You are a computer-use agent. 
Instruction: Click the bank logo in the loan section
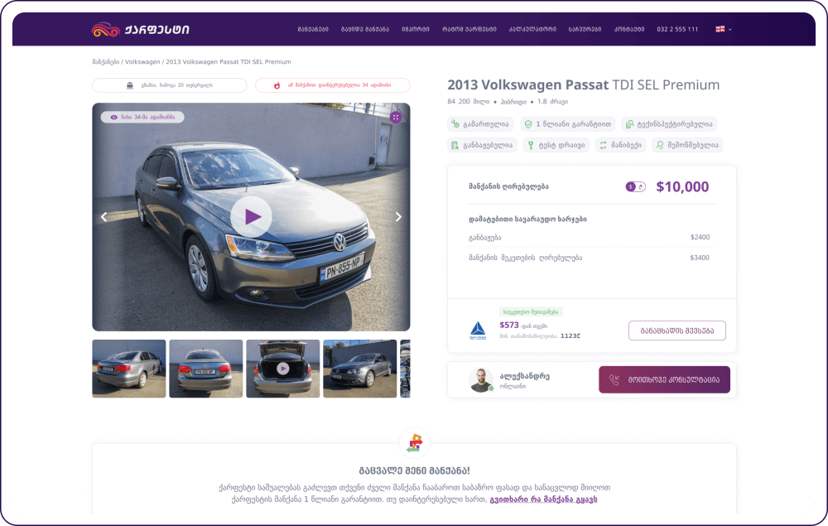pos(479,331)
